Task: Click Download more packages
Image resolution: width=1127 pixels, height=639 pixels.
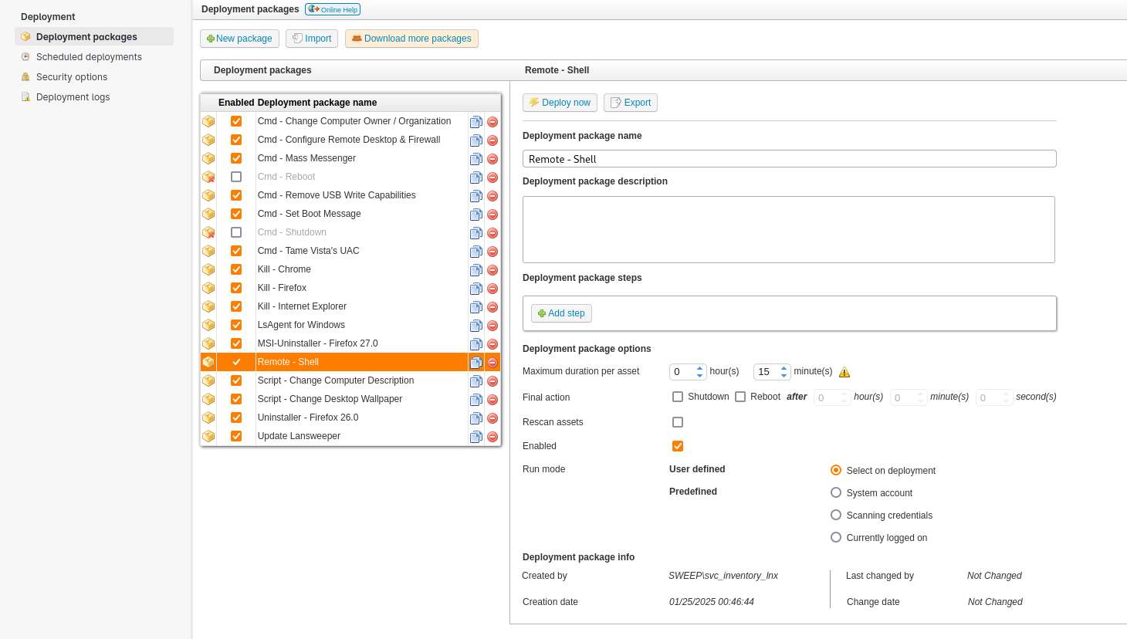Action: click(411, 39)
